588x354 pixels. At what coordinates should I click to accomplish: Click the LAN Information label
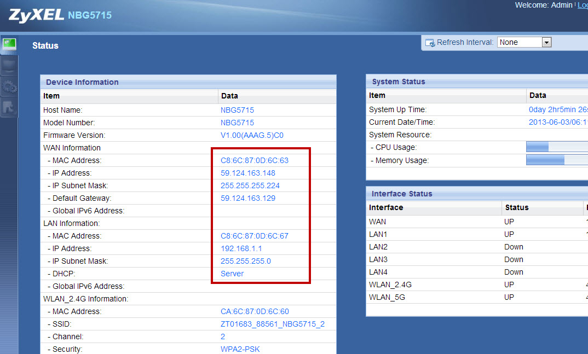coord(72,224)
